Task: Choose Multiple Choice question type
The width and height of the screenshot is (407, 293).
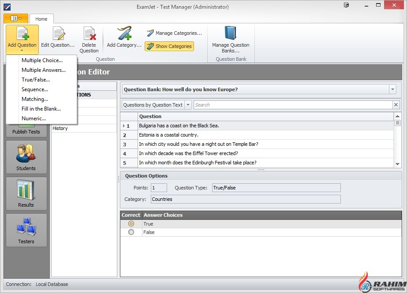Action: tap(41, 60)
